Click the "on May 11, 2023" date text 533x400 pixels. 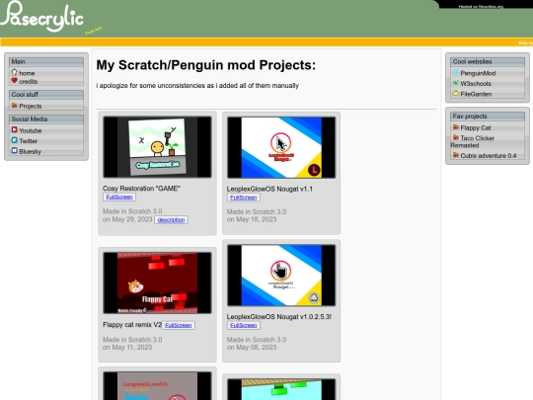(x=127, y=348)
